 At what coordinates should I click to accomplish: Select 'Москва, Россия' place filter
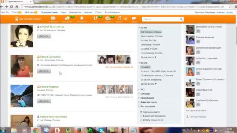148,40
